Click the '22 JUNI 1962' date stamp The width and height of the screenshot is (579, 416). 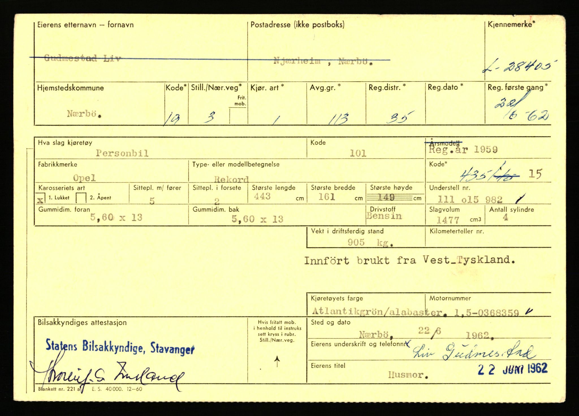tap(512, 369)
